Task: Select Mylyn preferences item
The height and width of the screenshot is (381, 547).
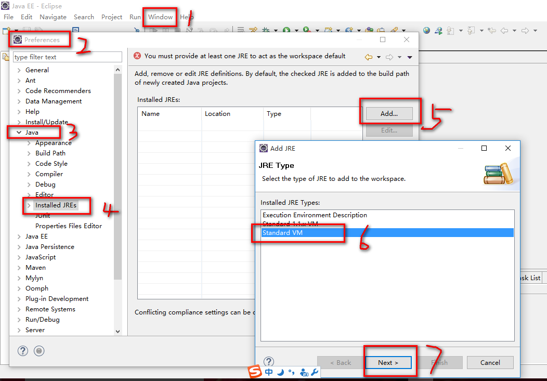Action: click(34, 278)
